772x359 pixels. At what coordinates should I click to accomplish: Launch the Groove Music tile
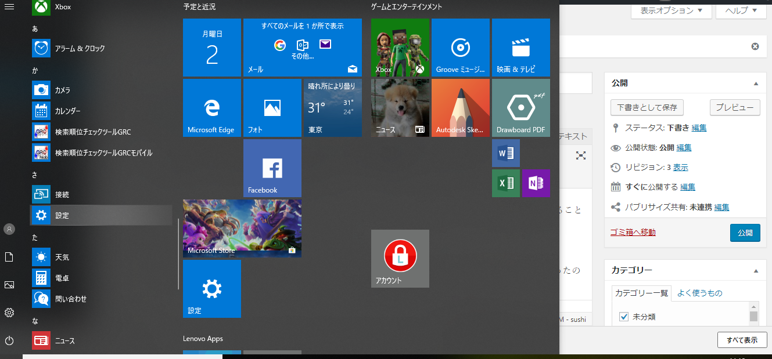[460, 47]
